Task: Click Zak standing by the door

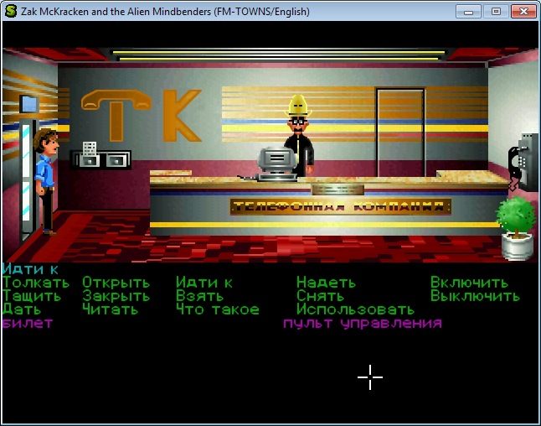Action: pos(47,181)
